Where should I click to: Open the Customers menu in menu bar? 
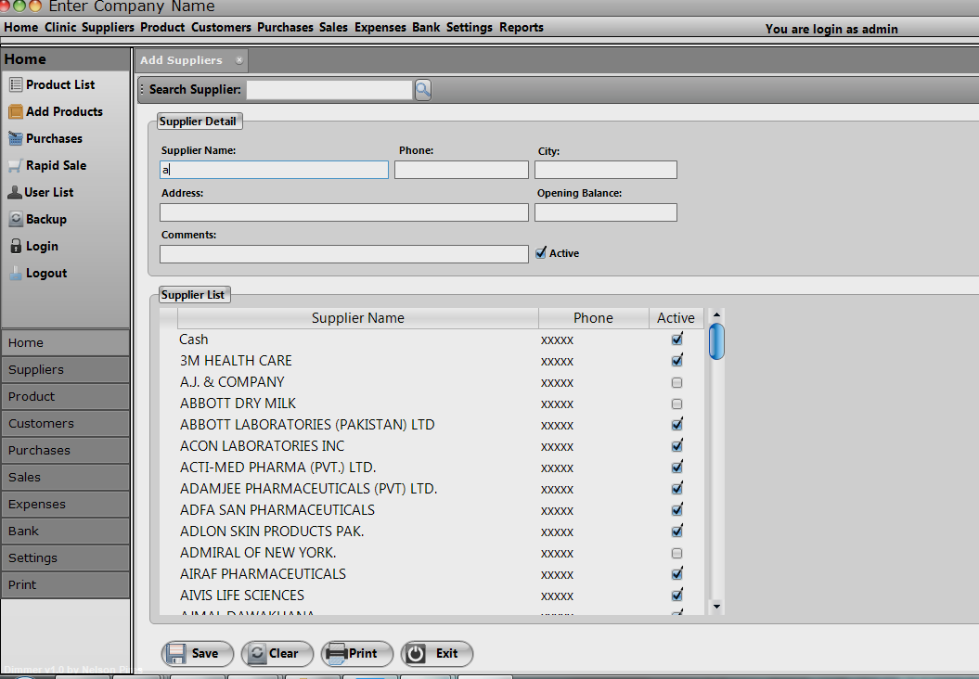221,28
